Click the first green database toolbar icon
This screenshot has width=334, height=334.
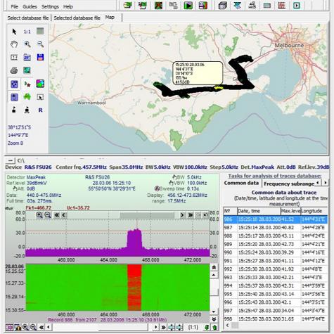[128, 5]
